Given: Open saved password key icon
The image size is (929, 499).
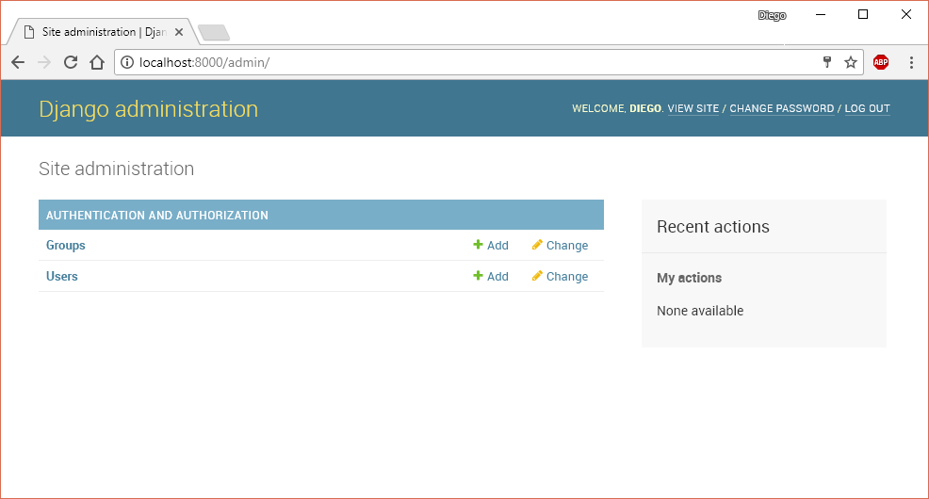Looking at the screenshot, I should tap(827, 62).
